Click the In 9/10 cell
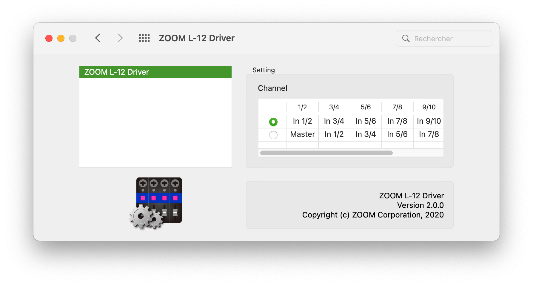 pos(429,121)
